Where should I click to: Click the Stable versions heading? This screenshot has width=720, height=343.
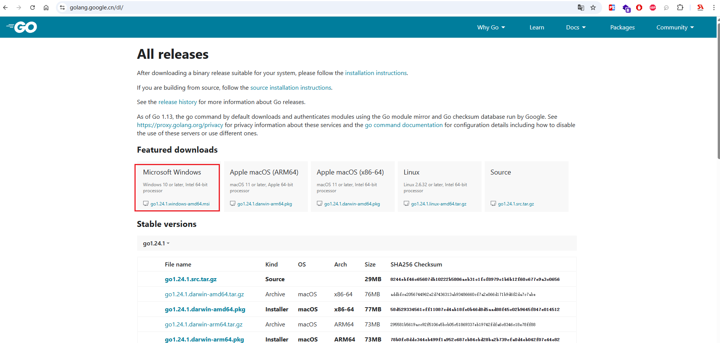click(167, 224)
